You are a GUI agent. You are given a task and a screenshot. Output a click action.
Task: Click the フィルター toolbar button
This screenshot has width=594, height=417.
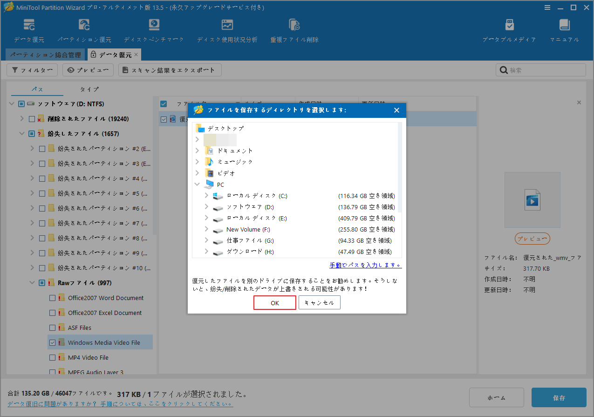click(x=32, y=69)
